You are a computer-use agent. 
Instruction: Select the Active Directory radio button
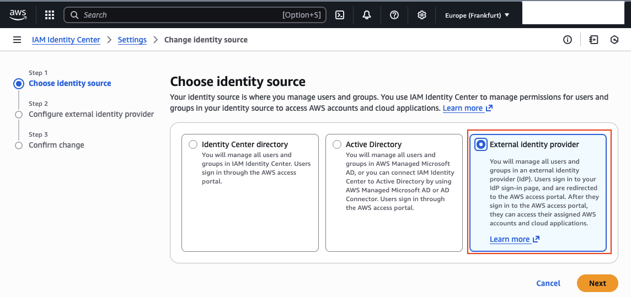coord(337,145)
